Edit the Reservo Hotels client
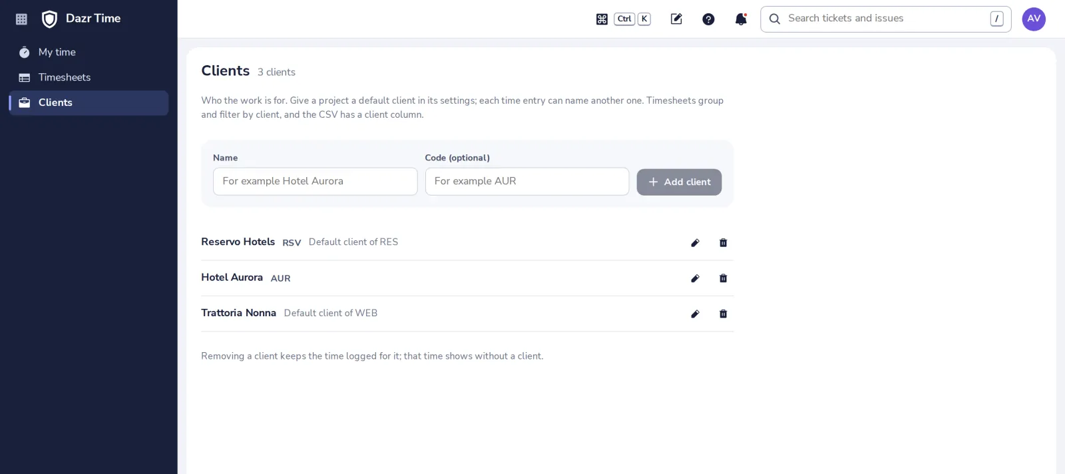The height and width of the screenshot is (474, 1065). coord(695,243)
